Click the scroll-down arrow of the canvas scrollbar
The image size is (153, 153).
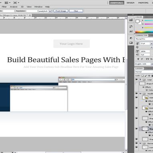pos(126,150)
